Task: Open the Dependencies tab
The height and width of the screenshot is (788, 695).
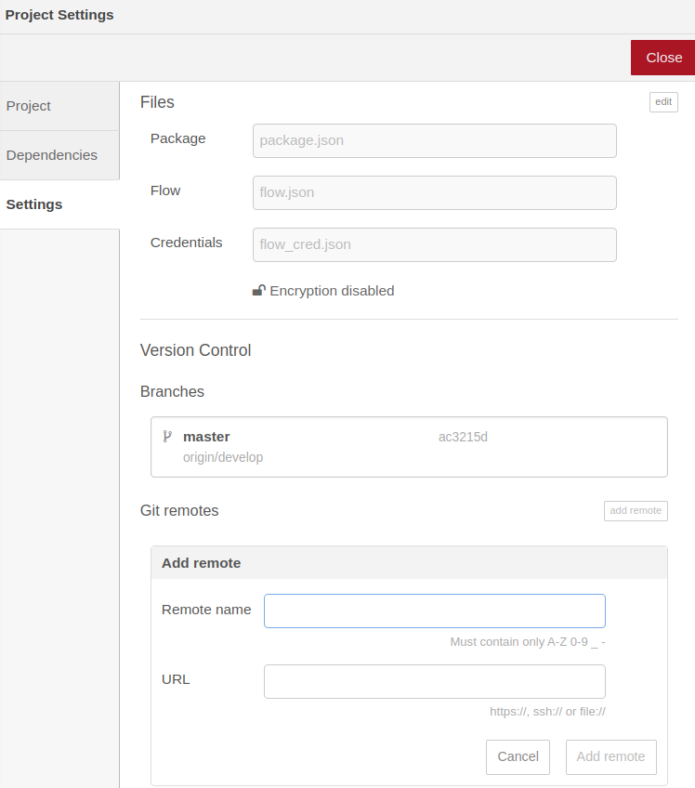Action: [x=51, y=155]
